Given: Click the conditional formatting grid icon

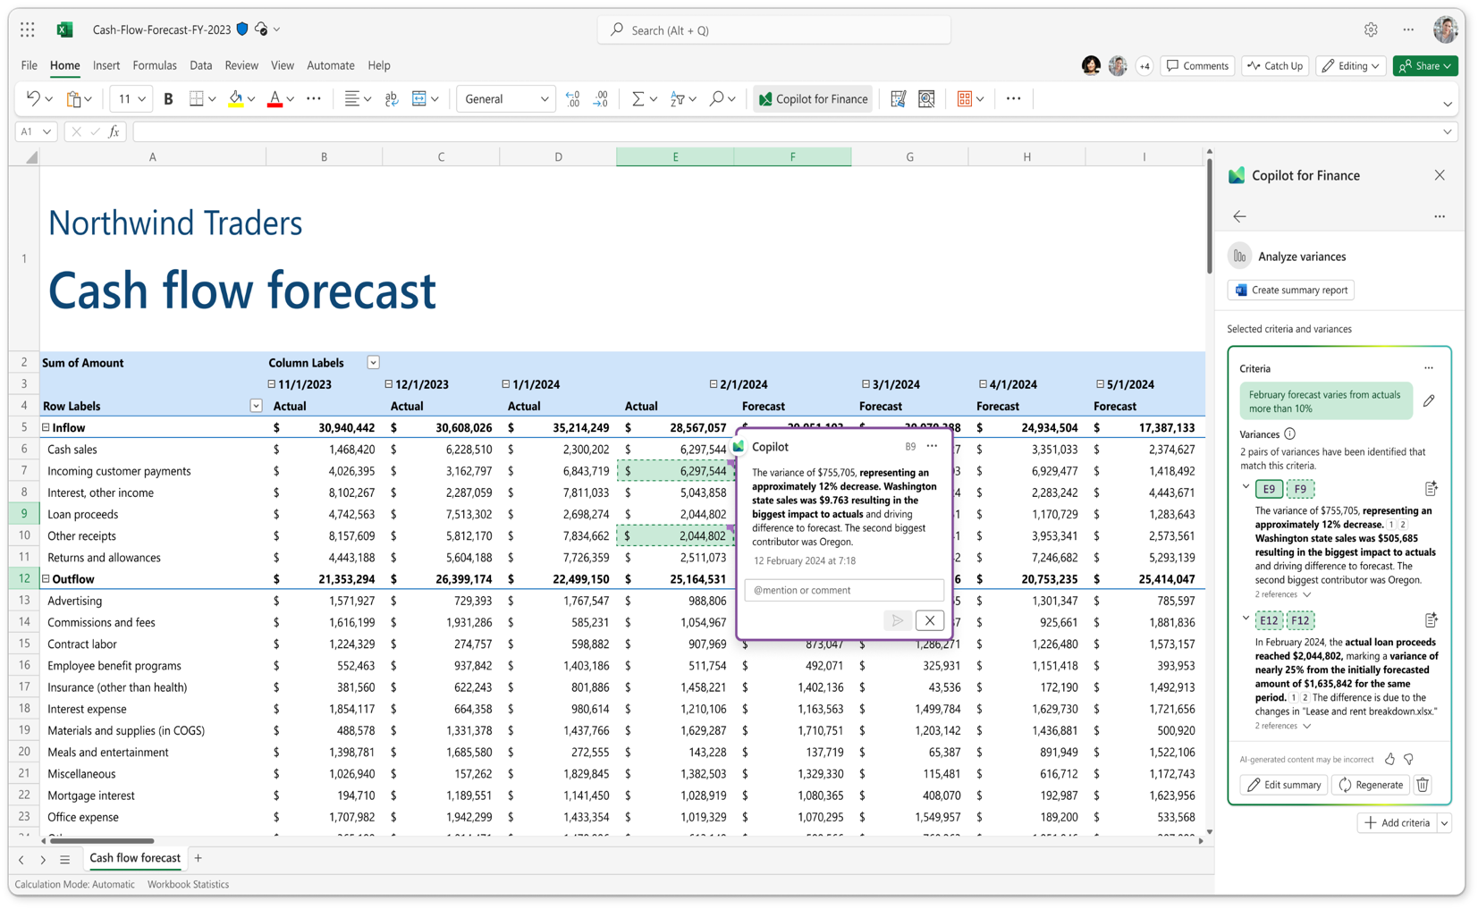Looking at the screenshot, I should coord(965,98).
